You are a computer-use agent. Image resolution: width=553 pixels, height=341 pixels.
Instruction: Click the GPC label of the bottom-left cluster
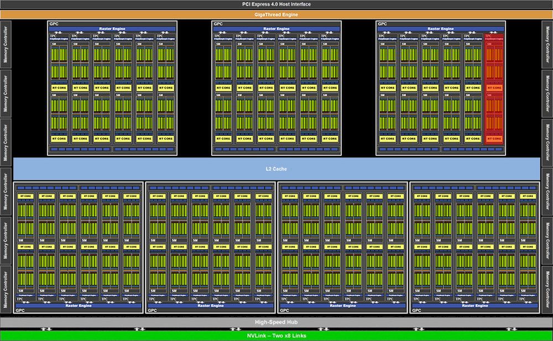(x=20, y=311)
